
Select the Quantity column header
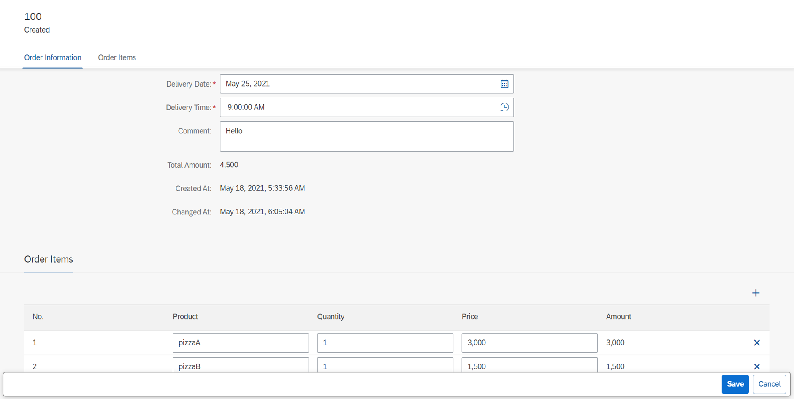click(331, 317)
